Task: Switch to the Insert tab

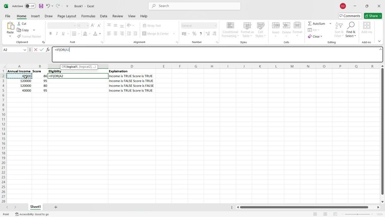Action: [35, 16]
